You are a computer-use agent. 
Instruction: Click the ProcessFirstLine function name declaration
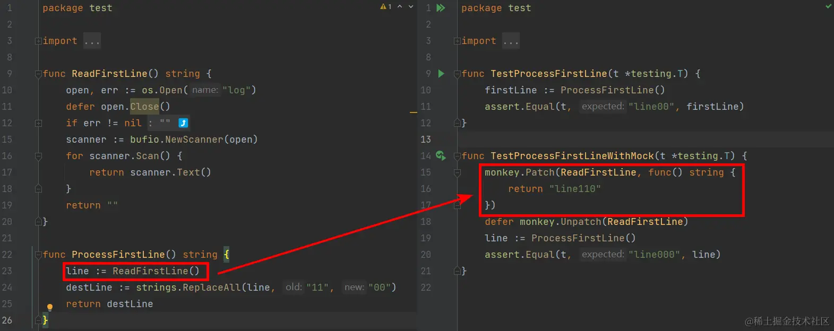click(x=118, y=255)
